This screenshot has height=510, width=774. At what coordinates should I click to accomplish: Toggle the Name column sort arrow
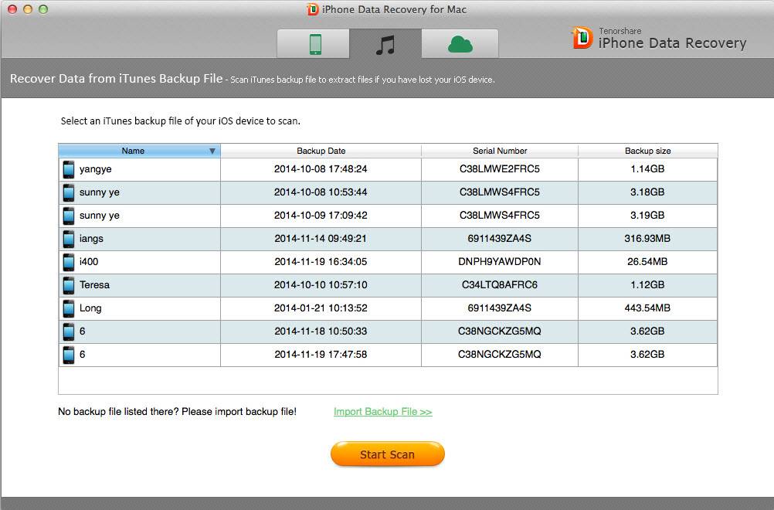tap(212, 151)
